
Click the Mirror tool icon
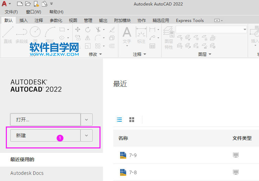pos(88,38)
